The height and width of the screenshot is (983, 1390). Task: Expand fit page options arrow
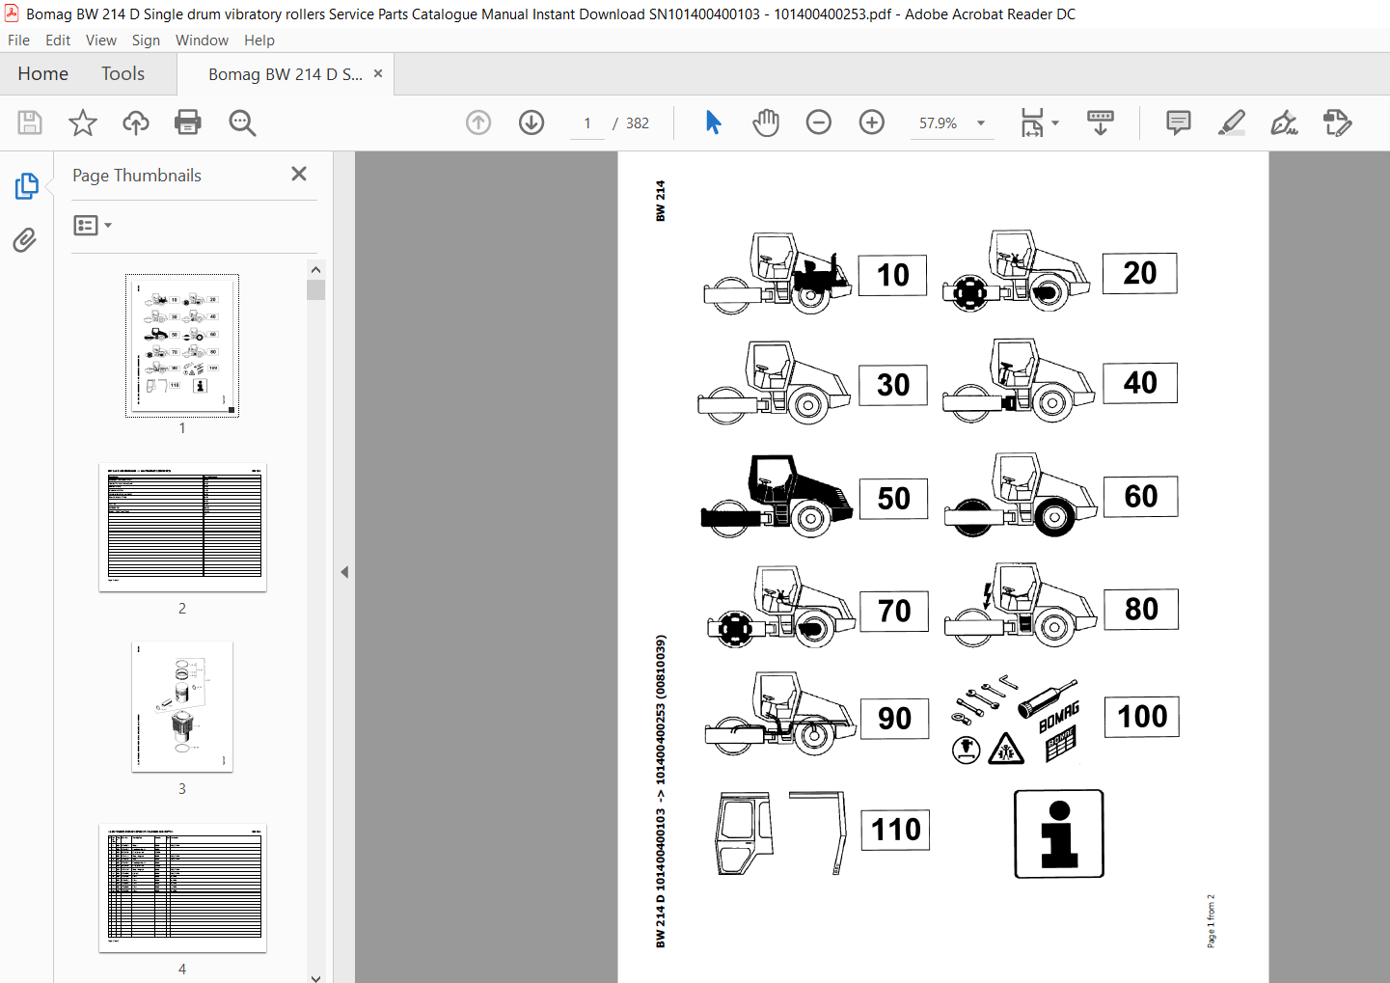click(x=1055, y=123)
